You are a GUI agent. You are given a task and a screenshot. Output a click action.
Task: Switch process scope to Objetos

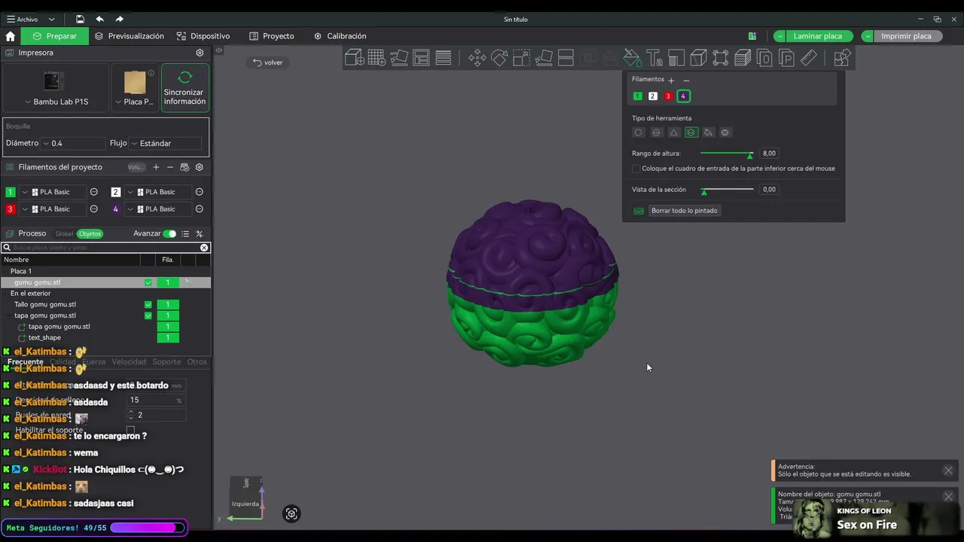point(90,233)
